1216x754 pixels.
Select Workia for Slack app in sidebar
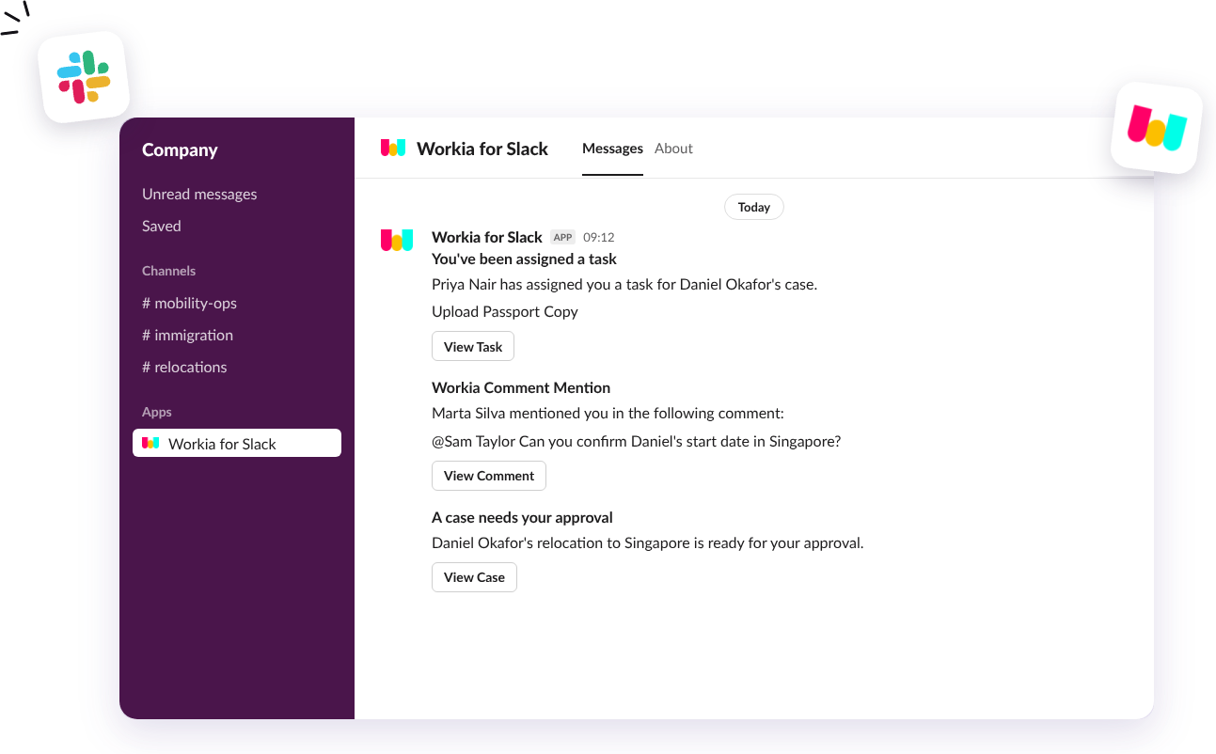click(237, 444)
